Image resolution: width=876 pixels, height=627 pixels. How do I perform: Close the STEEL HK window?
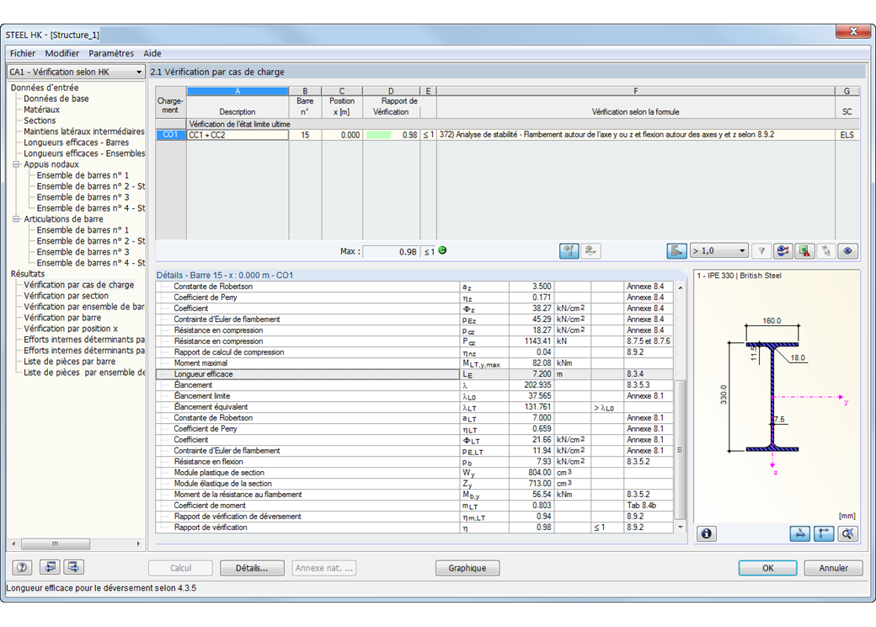(x=853, y=31)
